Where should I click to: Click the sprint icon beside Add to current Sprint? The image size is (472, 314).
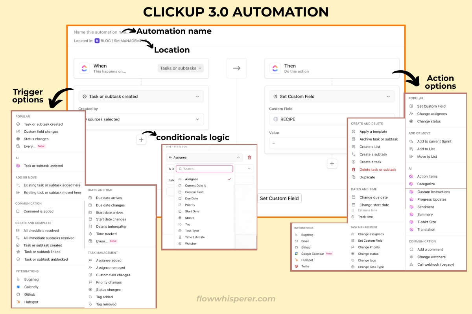(411, 141)
